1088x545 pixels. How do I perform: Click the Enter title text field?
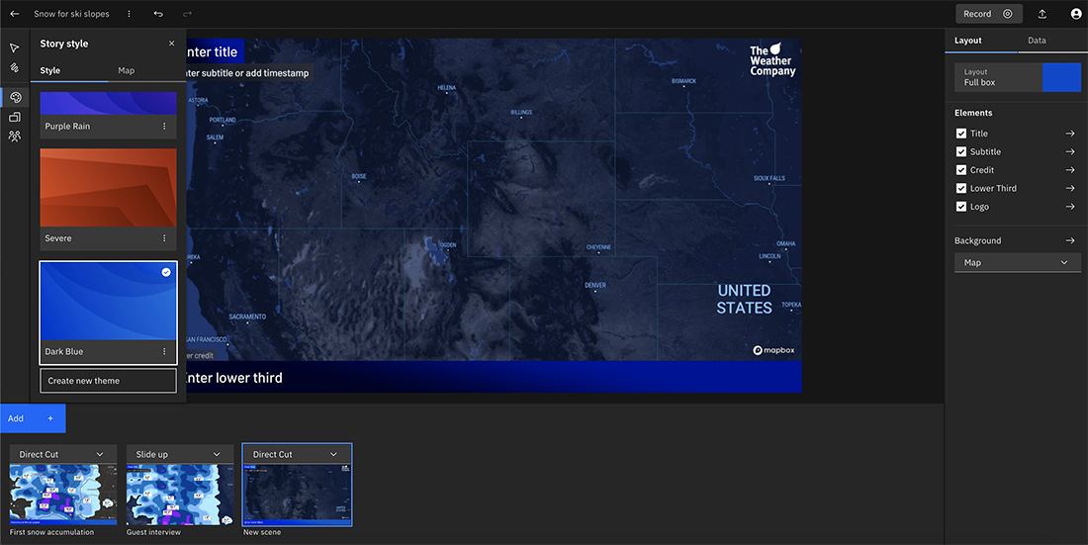[x=215, y=51]
